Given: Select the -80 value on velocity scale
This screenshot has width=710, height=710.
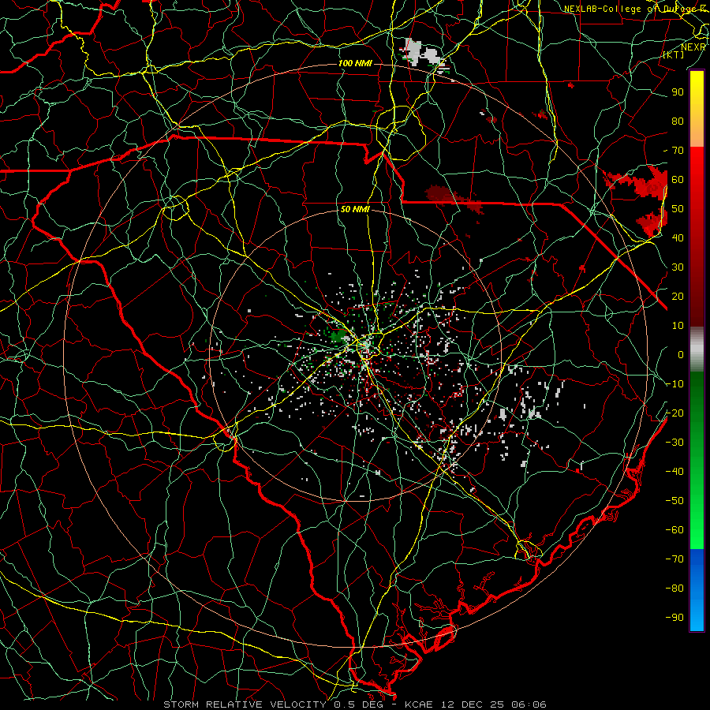Looking at the screenshot, I should point(674,589).
